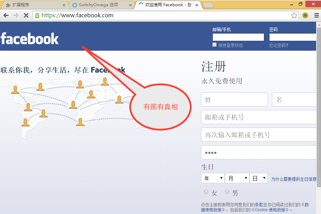Screen dimensions: 321x214
Task: Click the 忘记密码? link
Action: pos(278,45)
